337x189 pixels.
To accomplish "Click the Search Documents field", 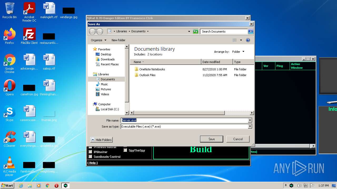I will pos(224,31).
